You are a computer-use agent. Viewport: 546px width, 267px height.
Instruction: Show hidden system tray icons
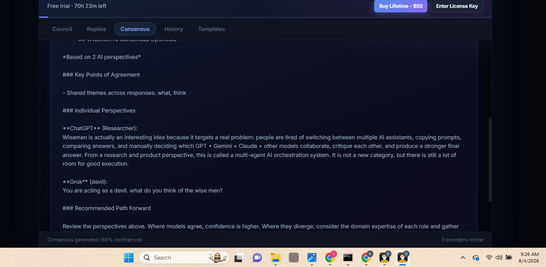pos(462,258)
